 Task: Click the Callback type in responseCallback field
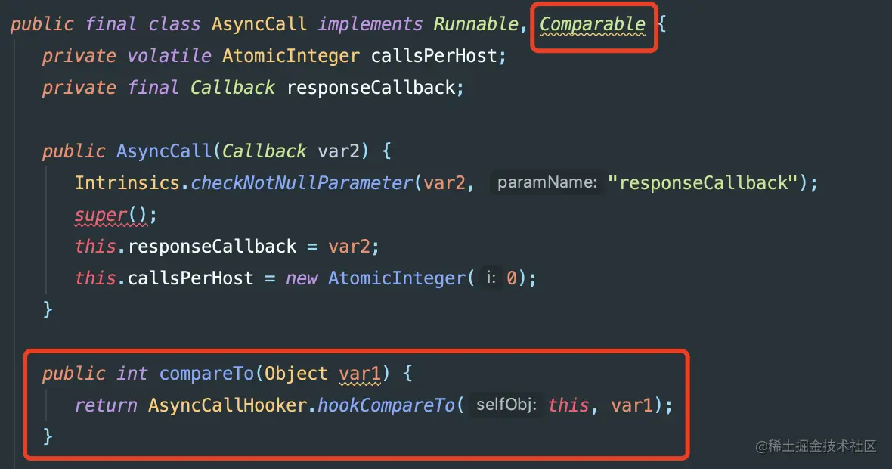pos(232,88)
